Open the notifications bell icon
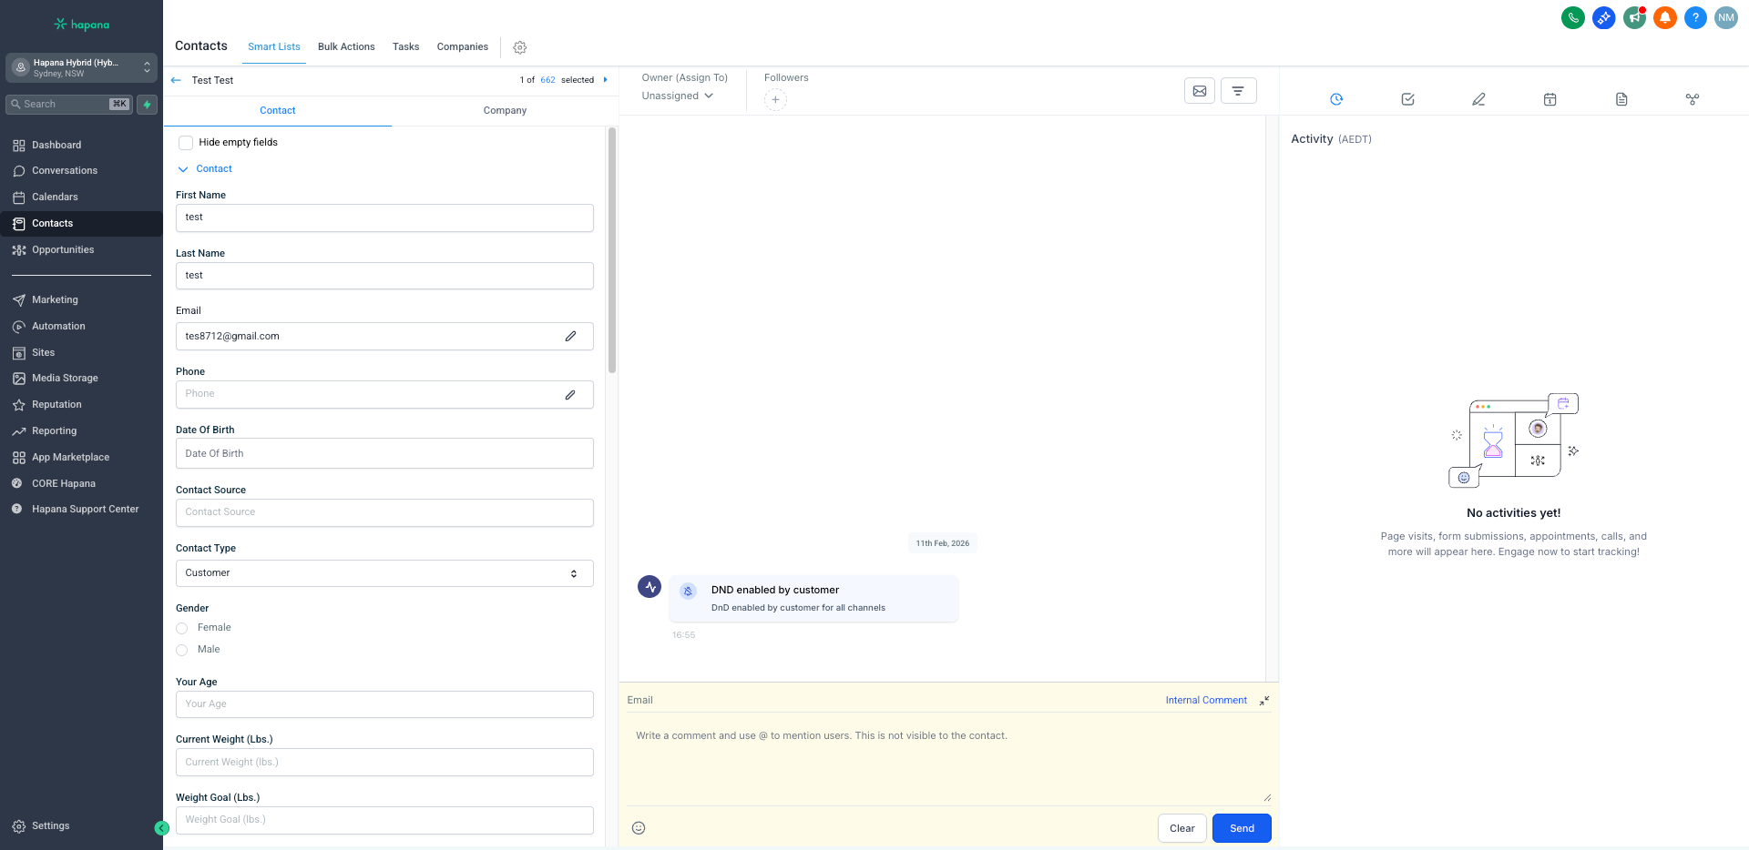This screenshot has height=850, width=1749. tap(1665, 17)
